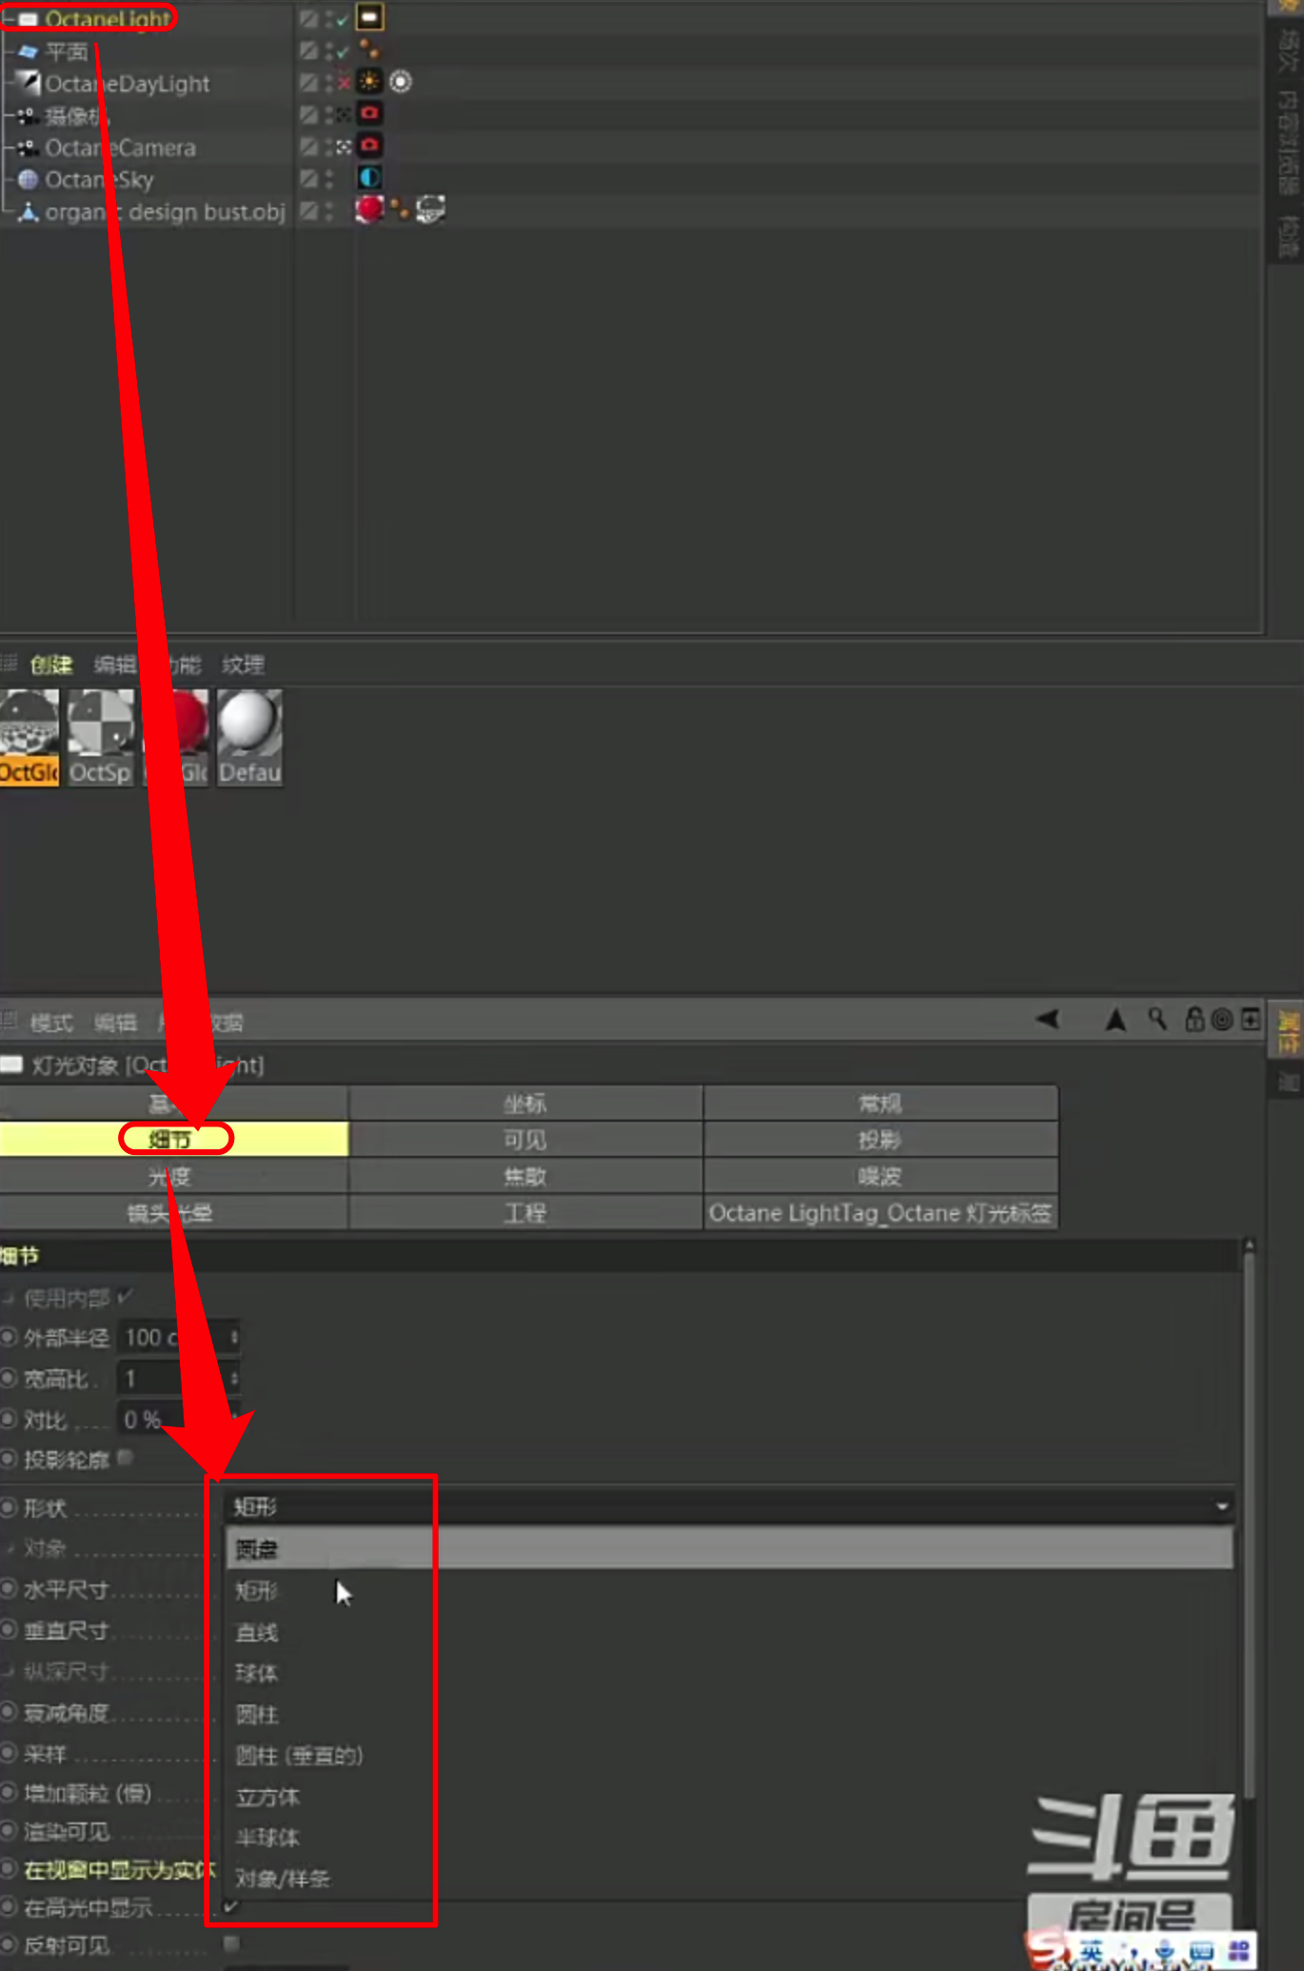Viewport: 1304px width, 1971px height.
Task: Select the OctSp checkered material thumbnail
Action: tap(101, 738)
